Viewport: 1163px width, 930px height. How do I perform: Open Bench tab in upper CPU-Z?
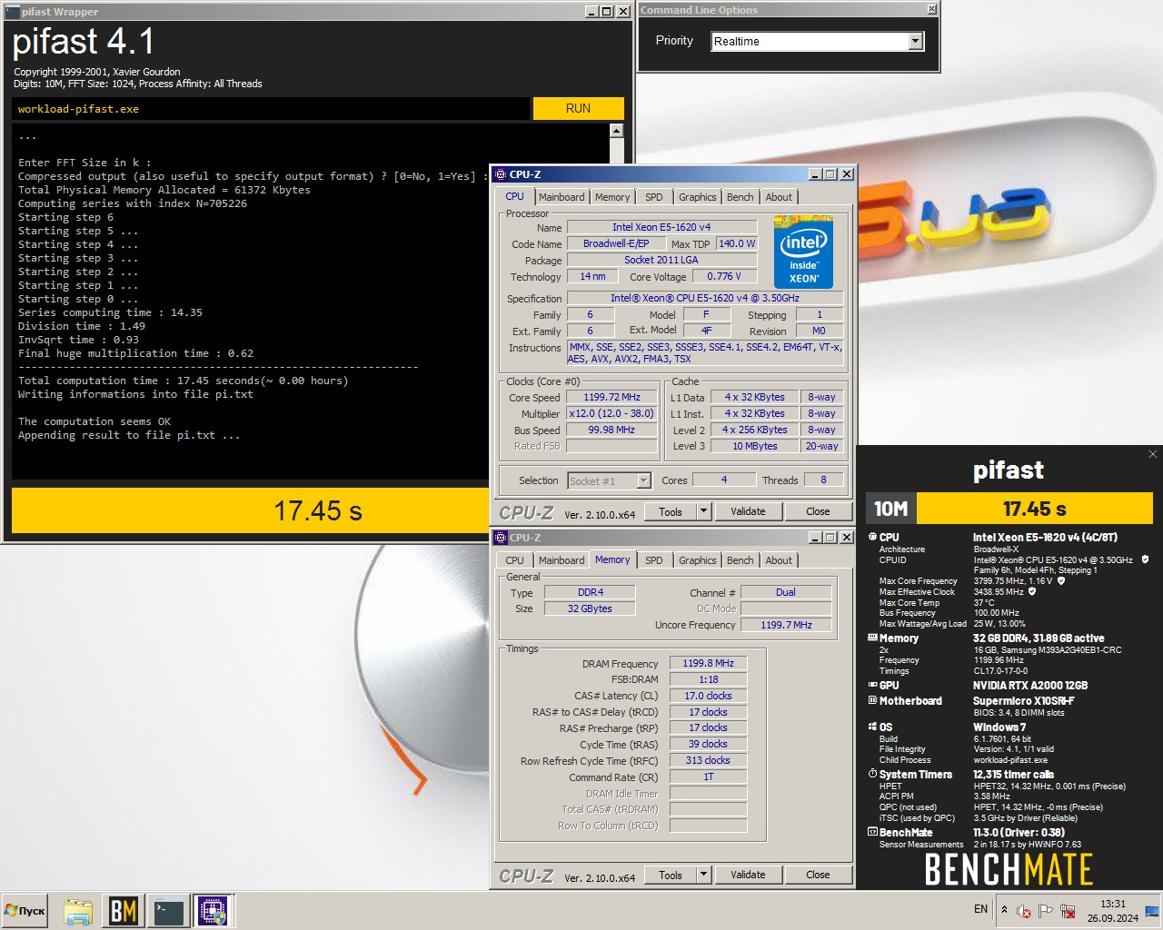coord(741,197)
